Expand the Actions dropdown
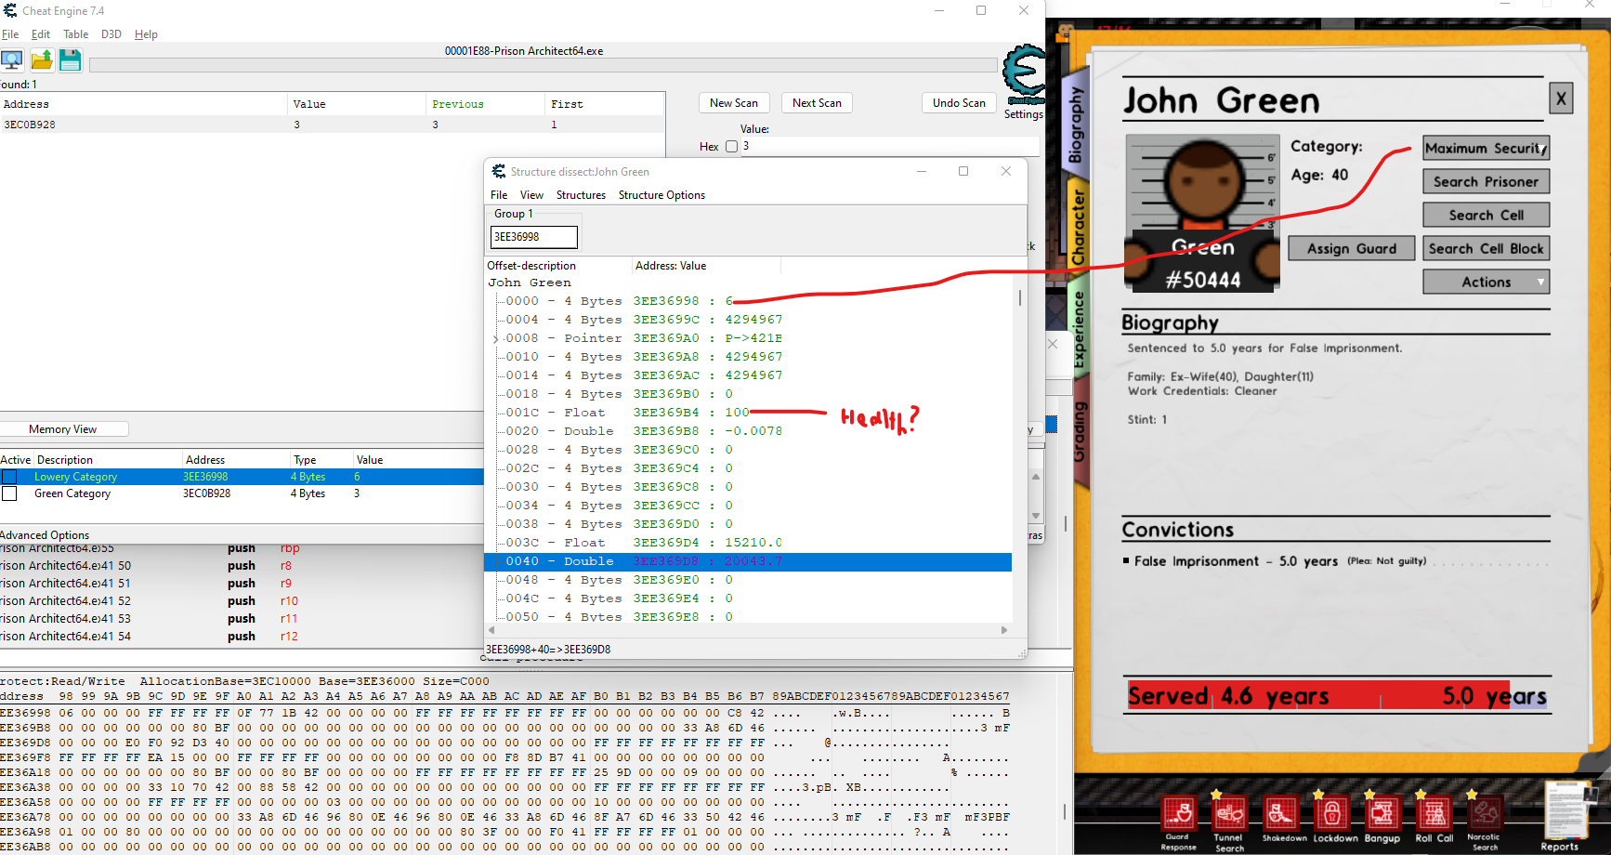Viewport: 1611px width, 855px height. (1486, 283)
